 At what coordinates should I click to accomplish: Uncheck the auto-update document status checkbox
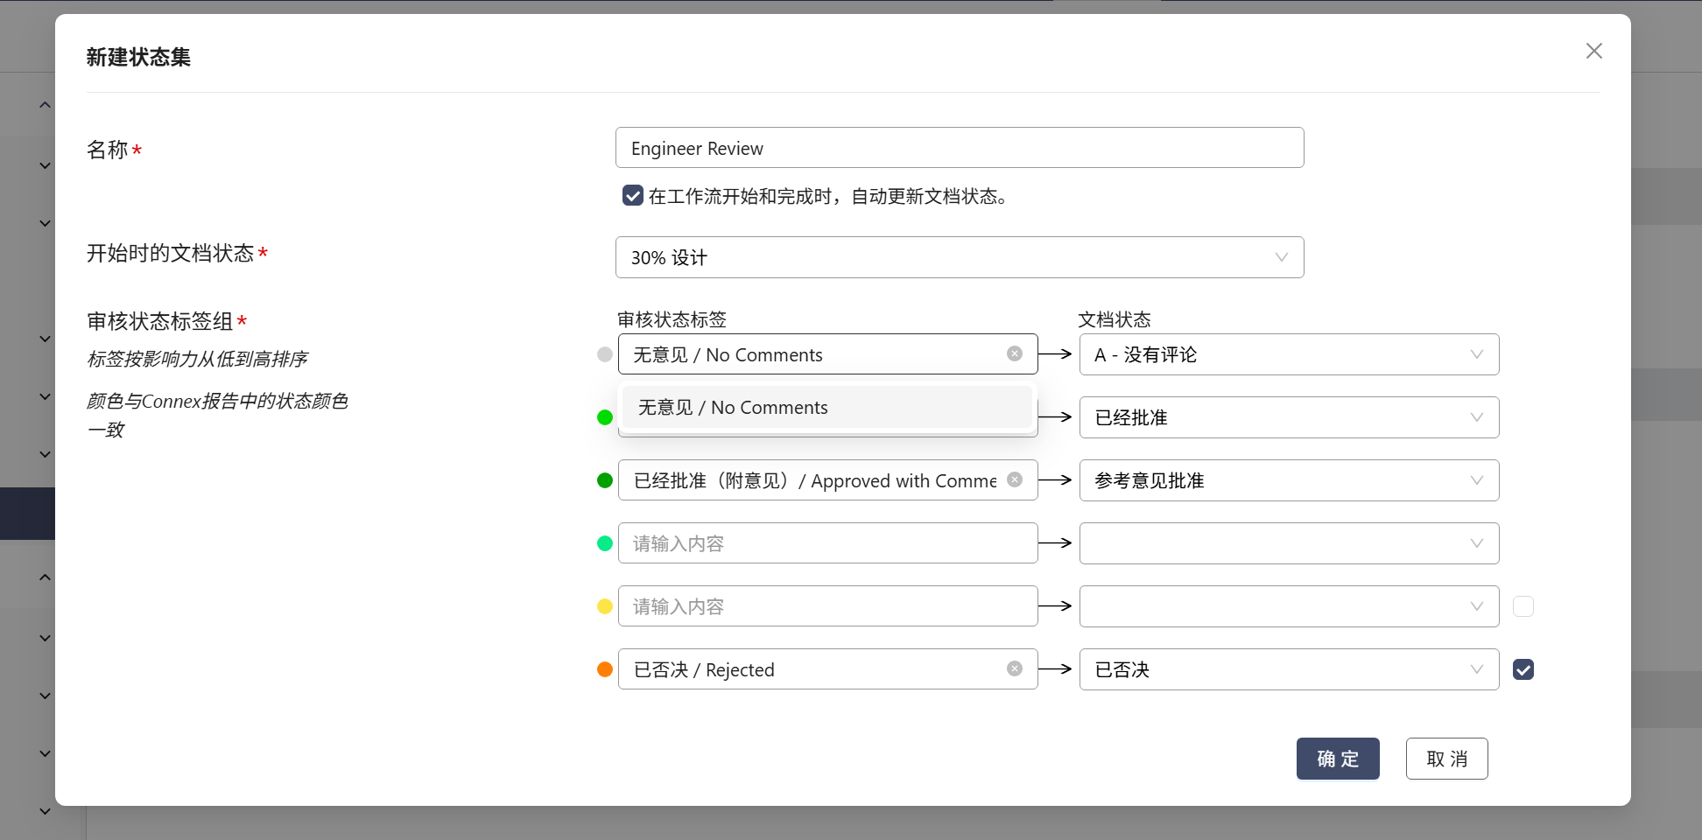pyautogui.click(x=632, y=195)
